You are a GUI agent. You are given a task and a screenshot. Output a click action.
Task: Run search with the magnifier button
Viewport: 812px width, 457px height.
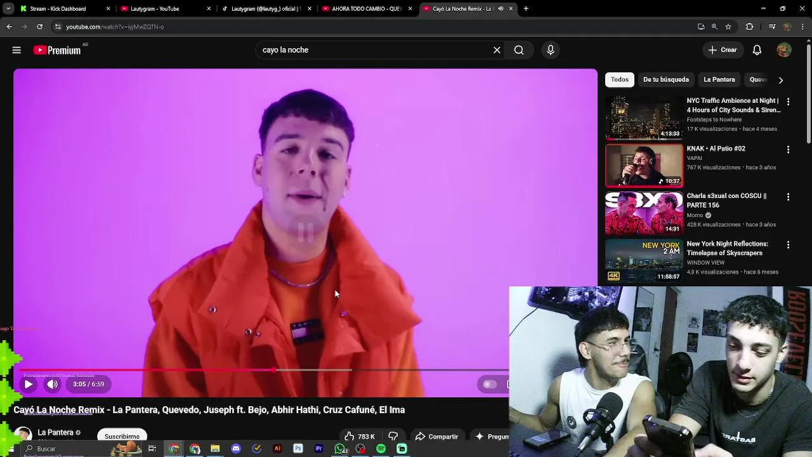pyautogui.click(x=519, y=50)
